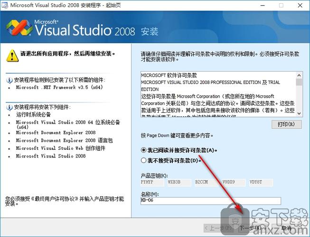Click the 打印(R) button
Image resolution: width=310 pixels, height=237 pixels.
pos(286,124)
